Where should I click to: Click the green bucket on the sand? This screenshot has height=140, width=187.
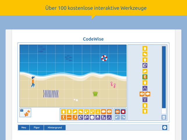[x=95, y=94]
